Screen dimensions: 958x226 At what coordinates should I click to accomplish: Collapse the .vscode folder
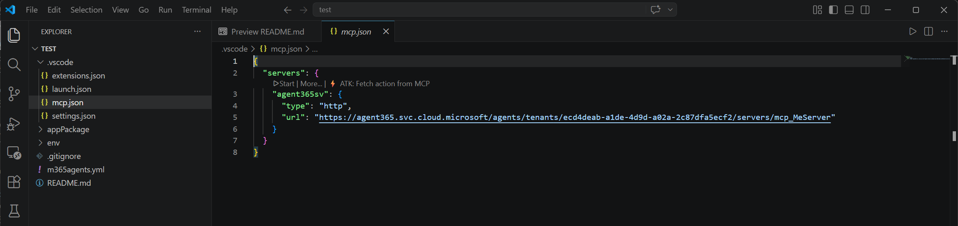pyautogui.click(x=60, y=62)
